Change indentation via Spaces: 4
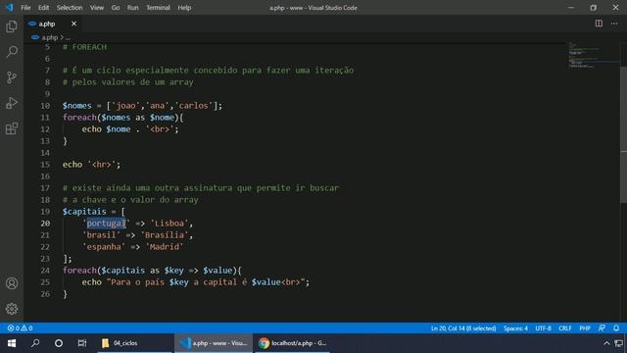The width and height of the screenshot is (627, 353). [515, 328]
